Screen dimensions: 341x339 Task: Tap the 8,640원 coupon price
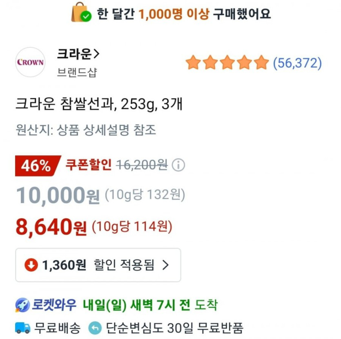click(51, 227)
